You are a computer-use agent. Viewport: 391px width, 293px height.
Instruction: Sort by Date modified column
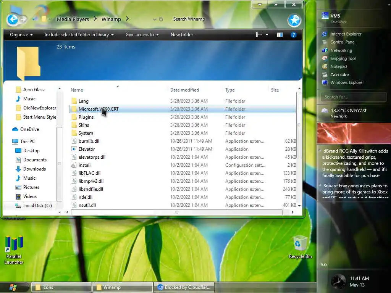(184, 90)
